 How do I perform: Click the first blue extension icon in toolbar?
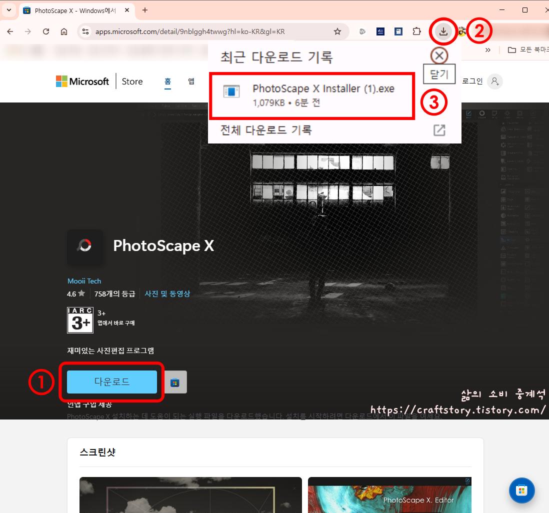click(380, 31)
